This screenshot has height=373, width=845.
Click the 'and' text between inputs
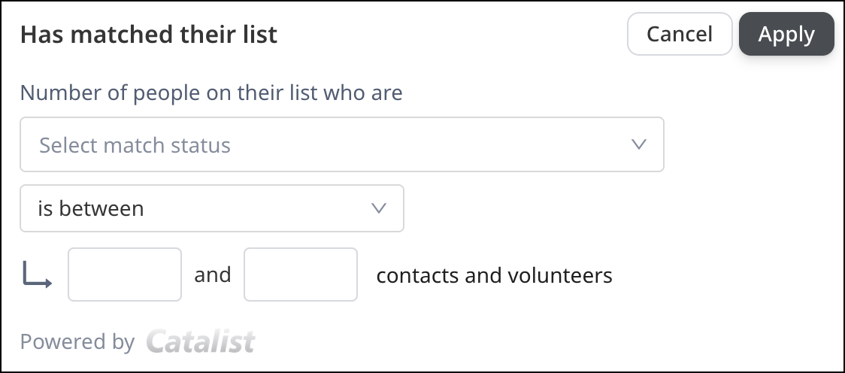click(213, 274)
